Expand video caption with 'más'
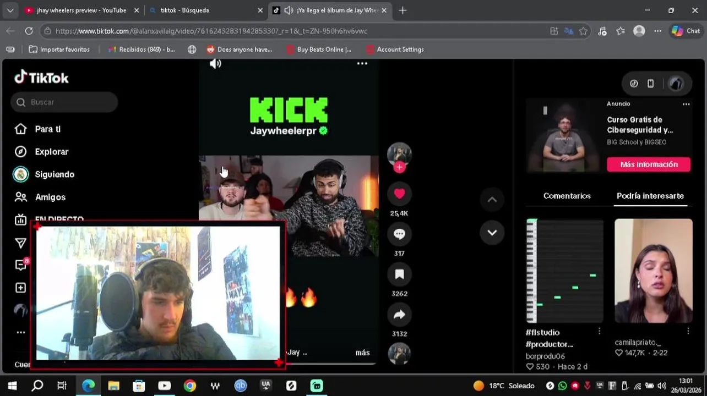 [362, 353]
